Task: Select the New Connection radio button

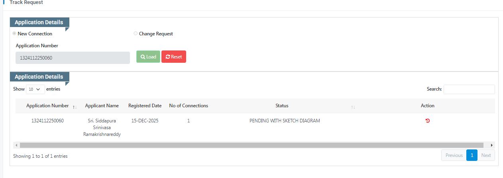Action: pyautogui.click(x=14, y=34)
